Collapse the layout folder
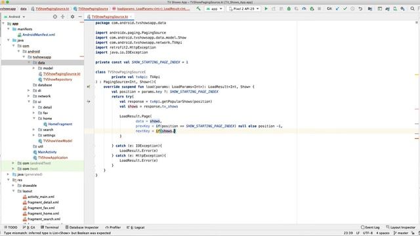 (x=13, y=191)
